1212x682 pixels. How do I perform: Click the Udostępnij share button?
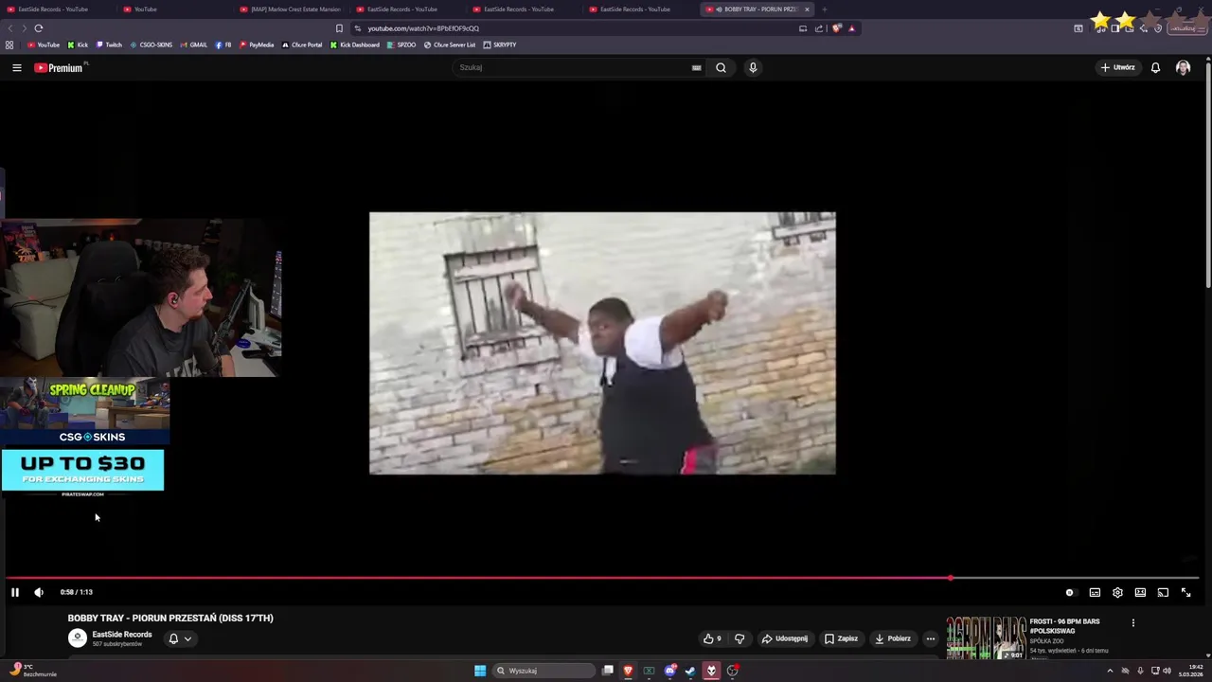[x=785, y=638]
